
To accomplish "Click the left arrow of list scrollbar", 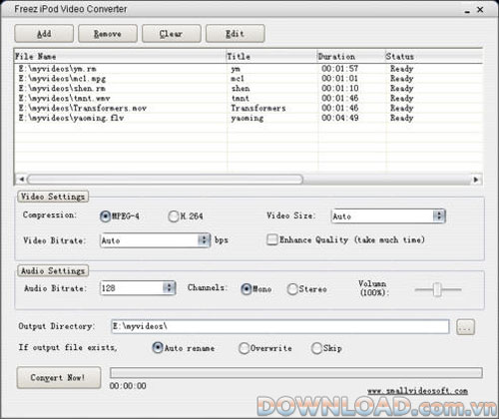I will [x=21, y=180].
